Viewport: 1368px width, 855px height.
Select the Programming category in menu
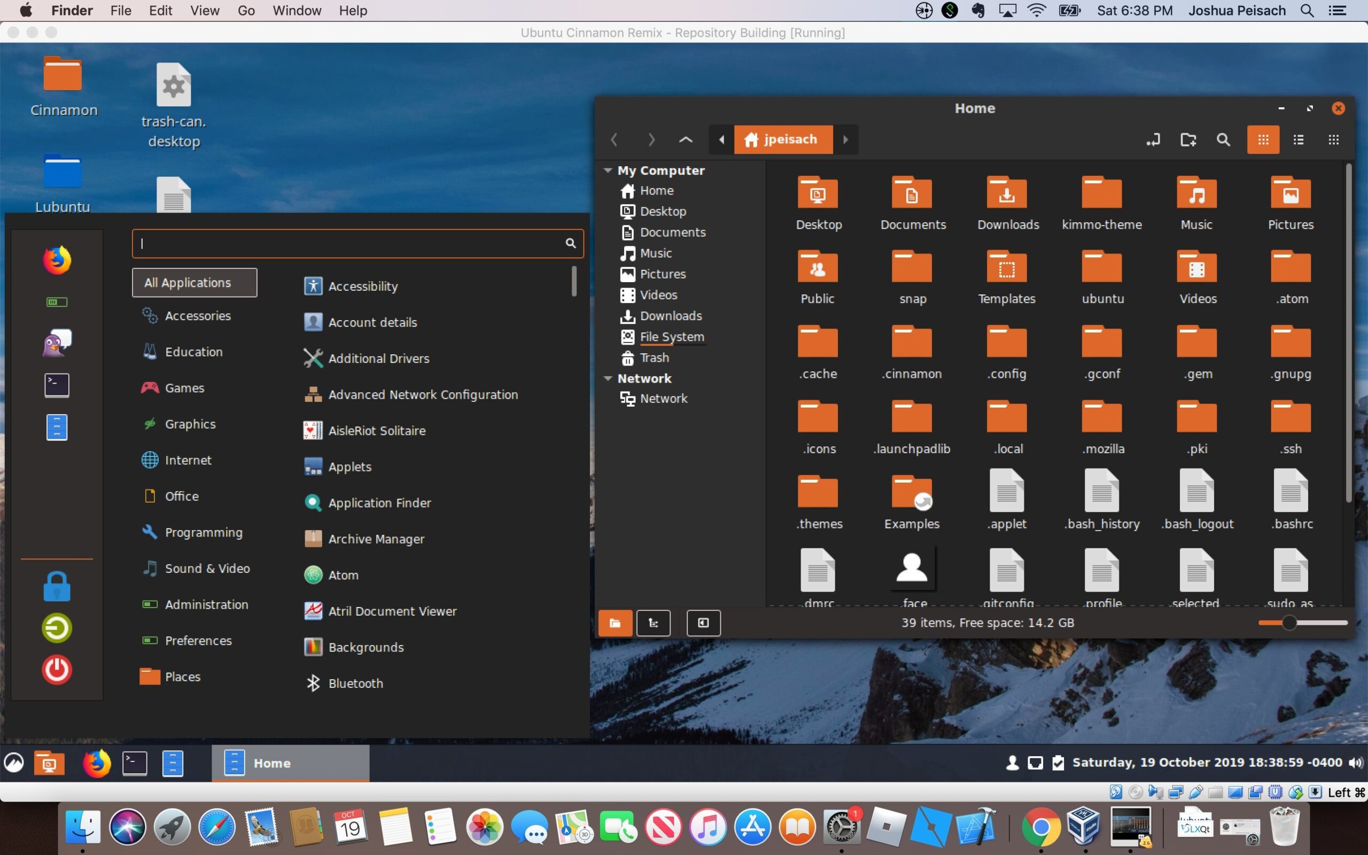[x=195, y=532]
